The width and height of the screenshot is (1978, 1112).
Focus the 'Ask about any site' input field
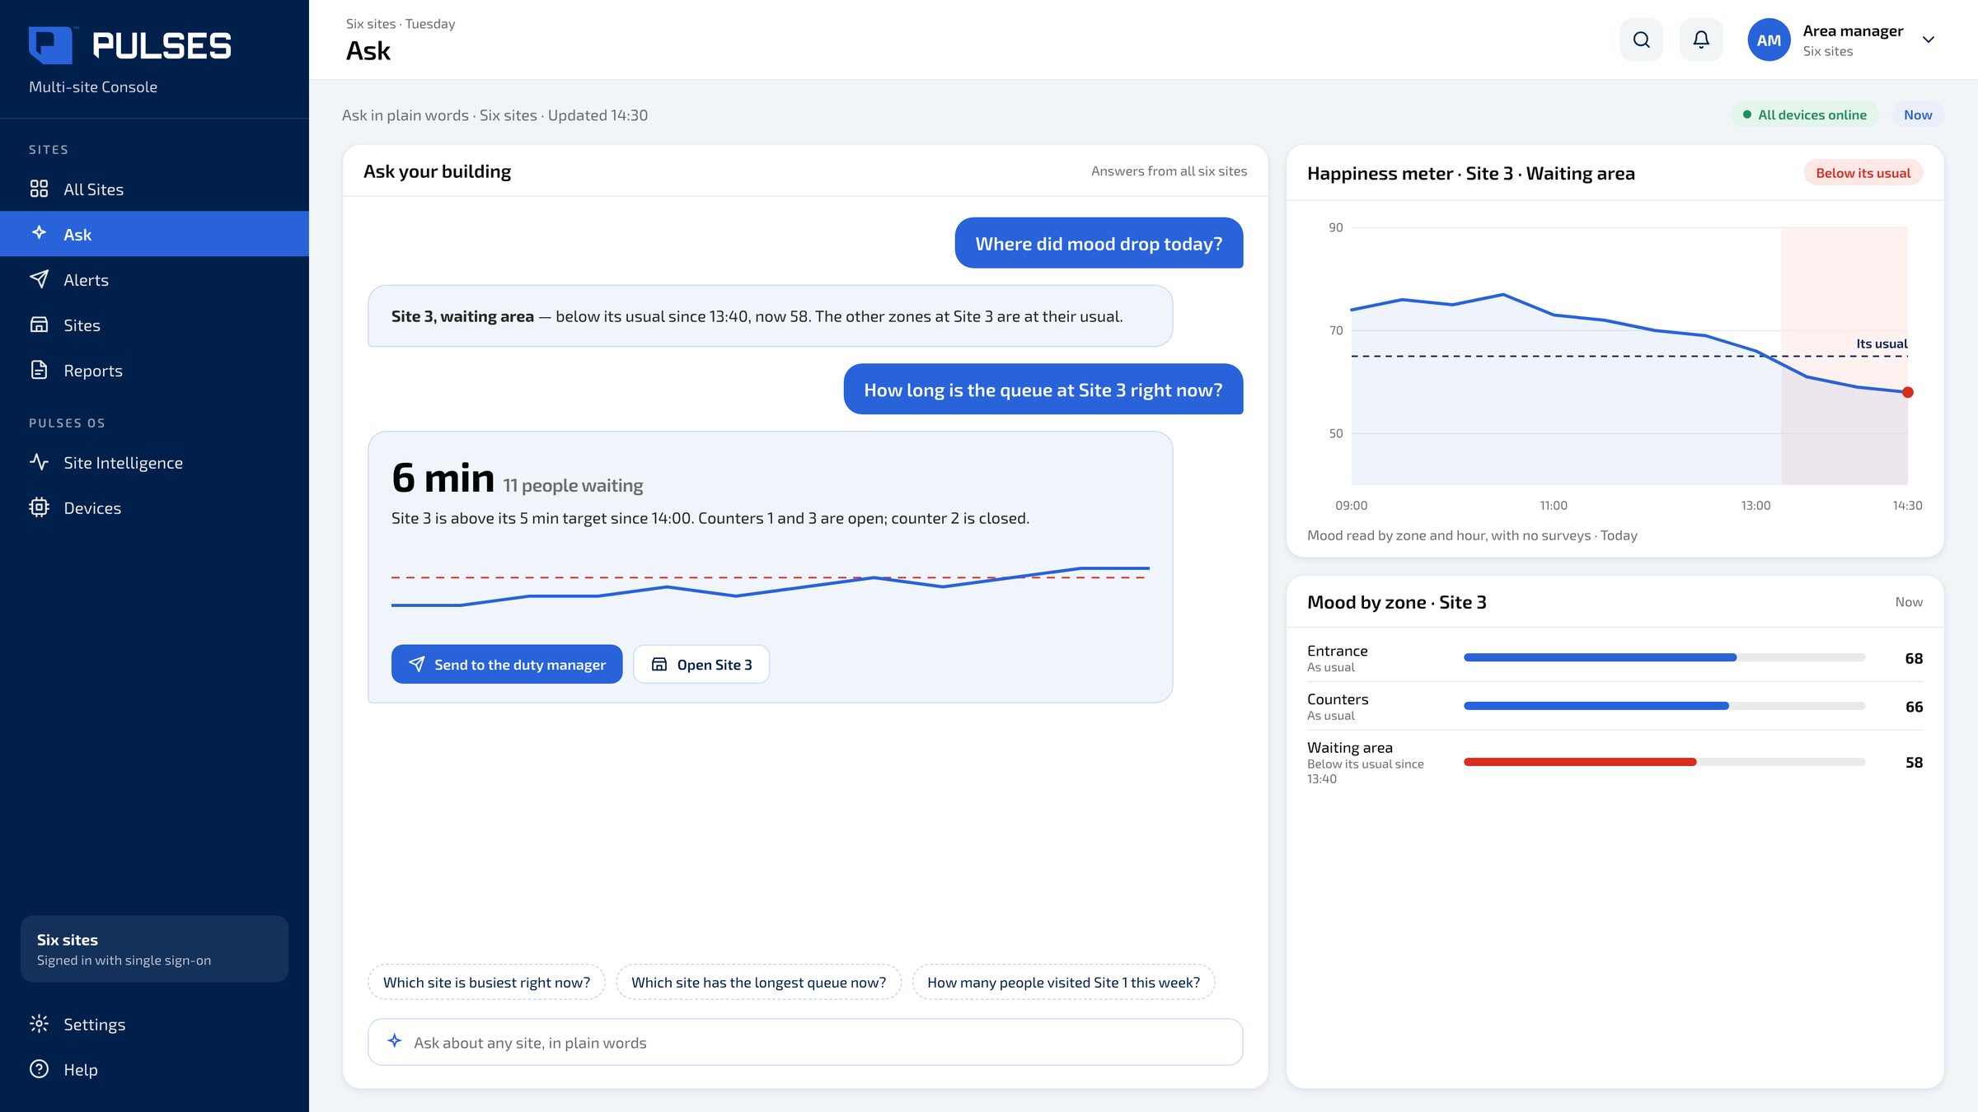click(805, 1042)
